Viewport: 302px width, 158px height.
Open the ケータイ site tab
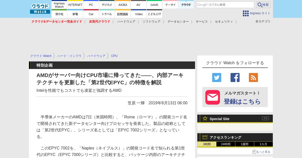point(170,5)
